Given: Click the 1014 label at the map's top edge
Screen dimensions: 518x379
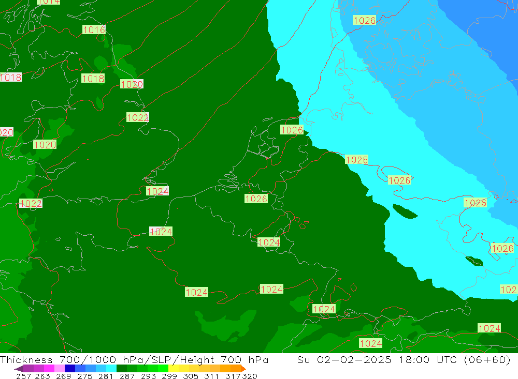Looking at the screenshot, I should tap(48, 2).
